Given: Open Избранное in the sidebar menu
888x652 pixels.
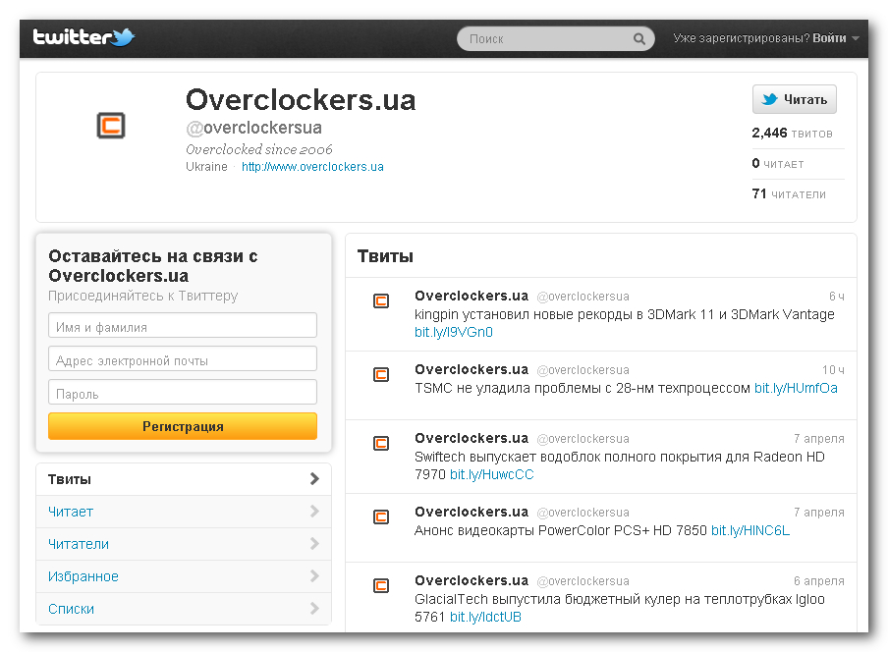Looking at the screenshot, I should [184, 576].
